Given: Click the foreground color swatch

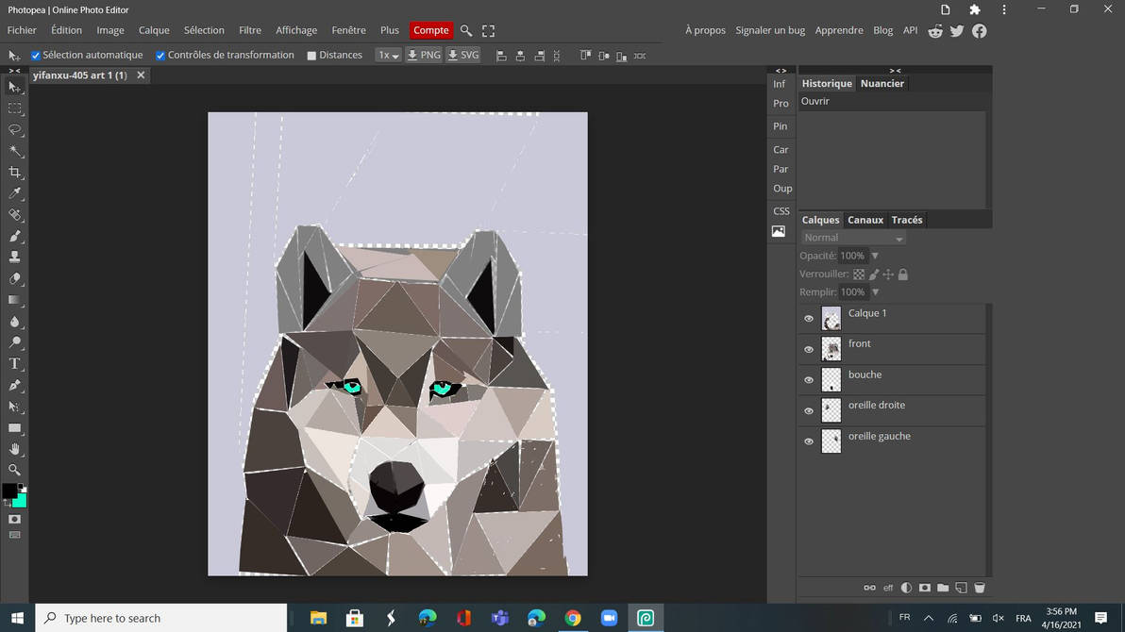Looking at the screenshot, I should click(x=11, y=491).
